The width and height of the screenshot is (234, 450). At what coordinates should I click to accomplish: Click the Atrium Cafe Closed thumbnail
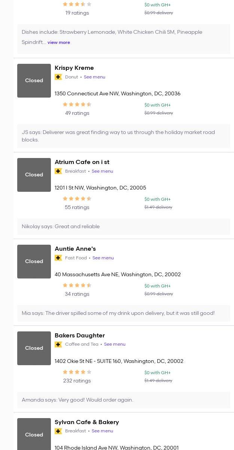coord(34,175)
